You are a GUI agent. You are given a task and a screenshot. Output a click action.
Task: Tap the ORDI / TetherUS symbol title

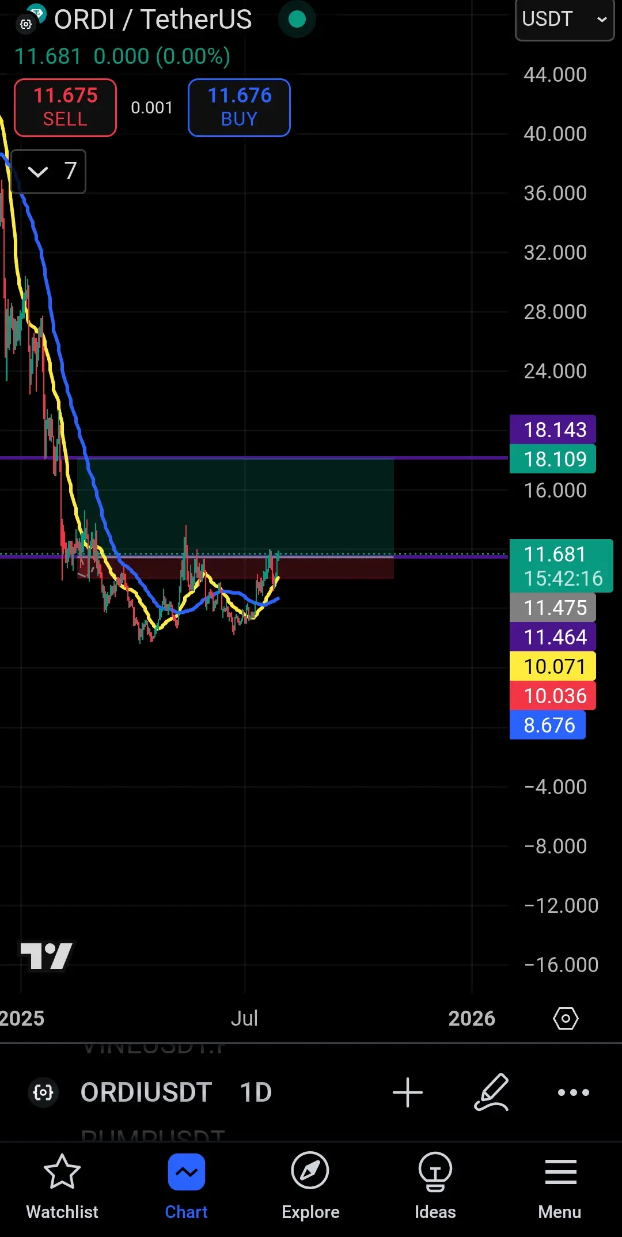point(153,20)
